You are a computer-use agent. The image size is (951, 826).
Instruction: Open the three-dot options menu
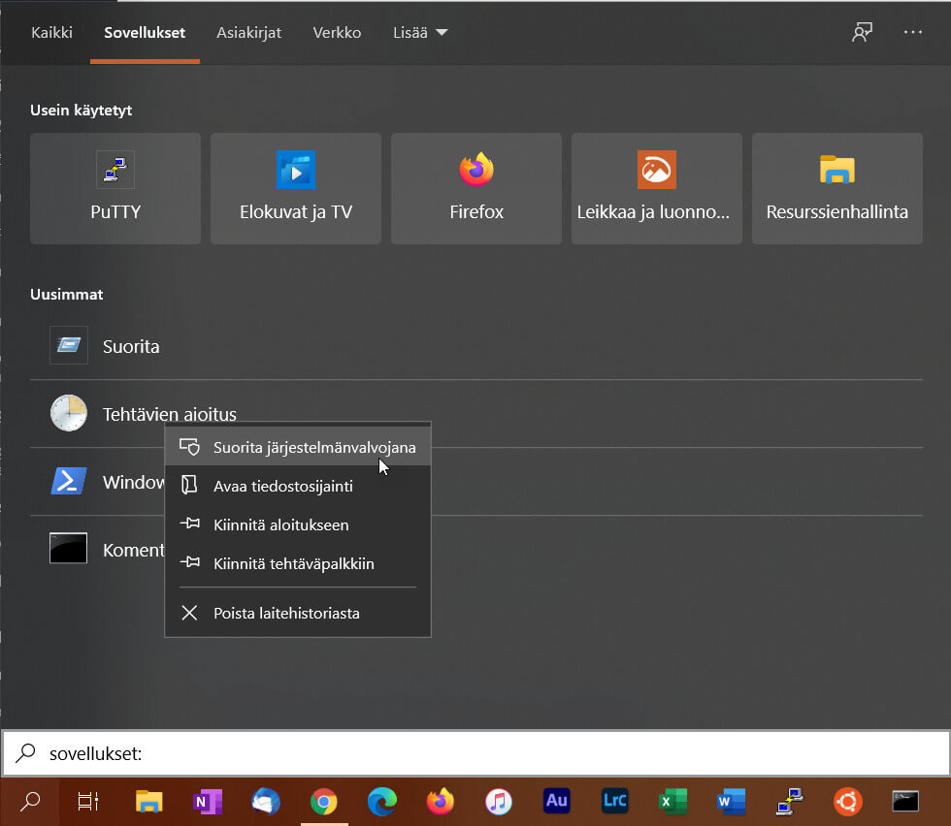pyautogui.click(x=912, y=32)
